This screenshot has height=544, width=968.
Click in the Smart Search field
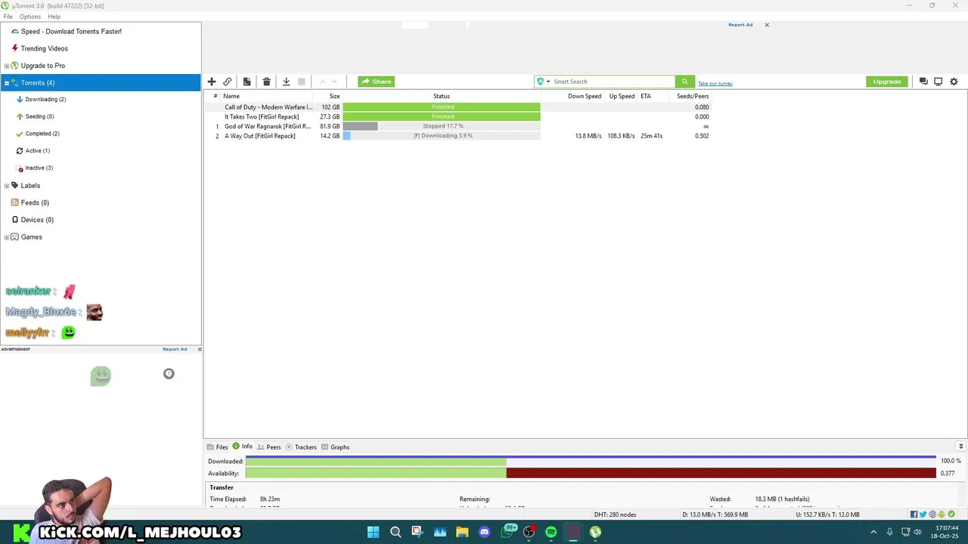[613, 82]
